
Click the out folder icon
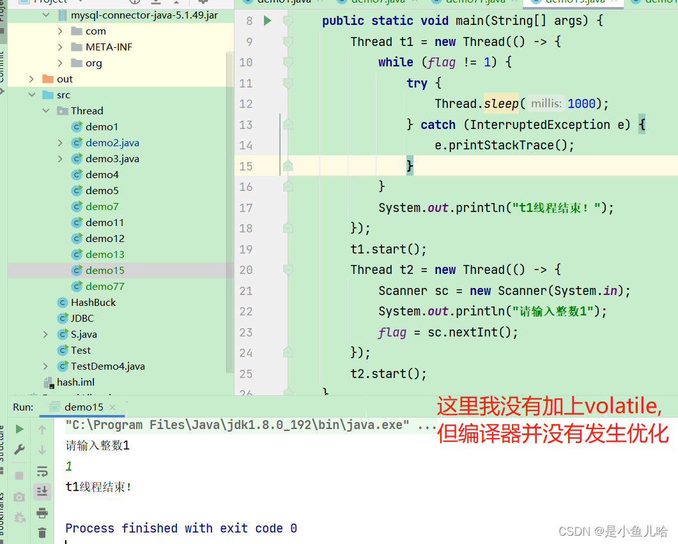pyautogui.click(x=47, y=79)
